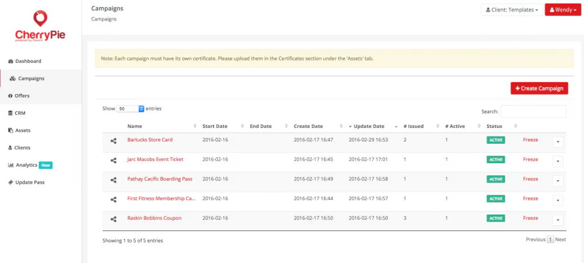Open the Pathay Cacific Boarding Pass campaign
584x263 pixels.
160,179
